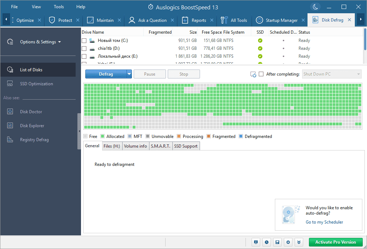Check the box for Новый том (C:)

click(x=84, y=41)
